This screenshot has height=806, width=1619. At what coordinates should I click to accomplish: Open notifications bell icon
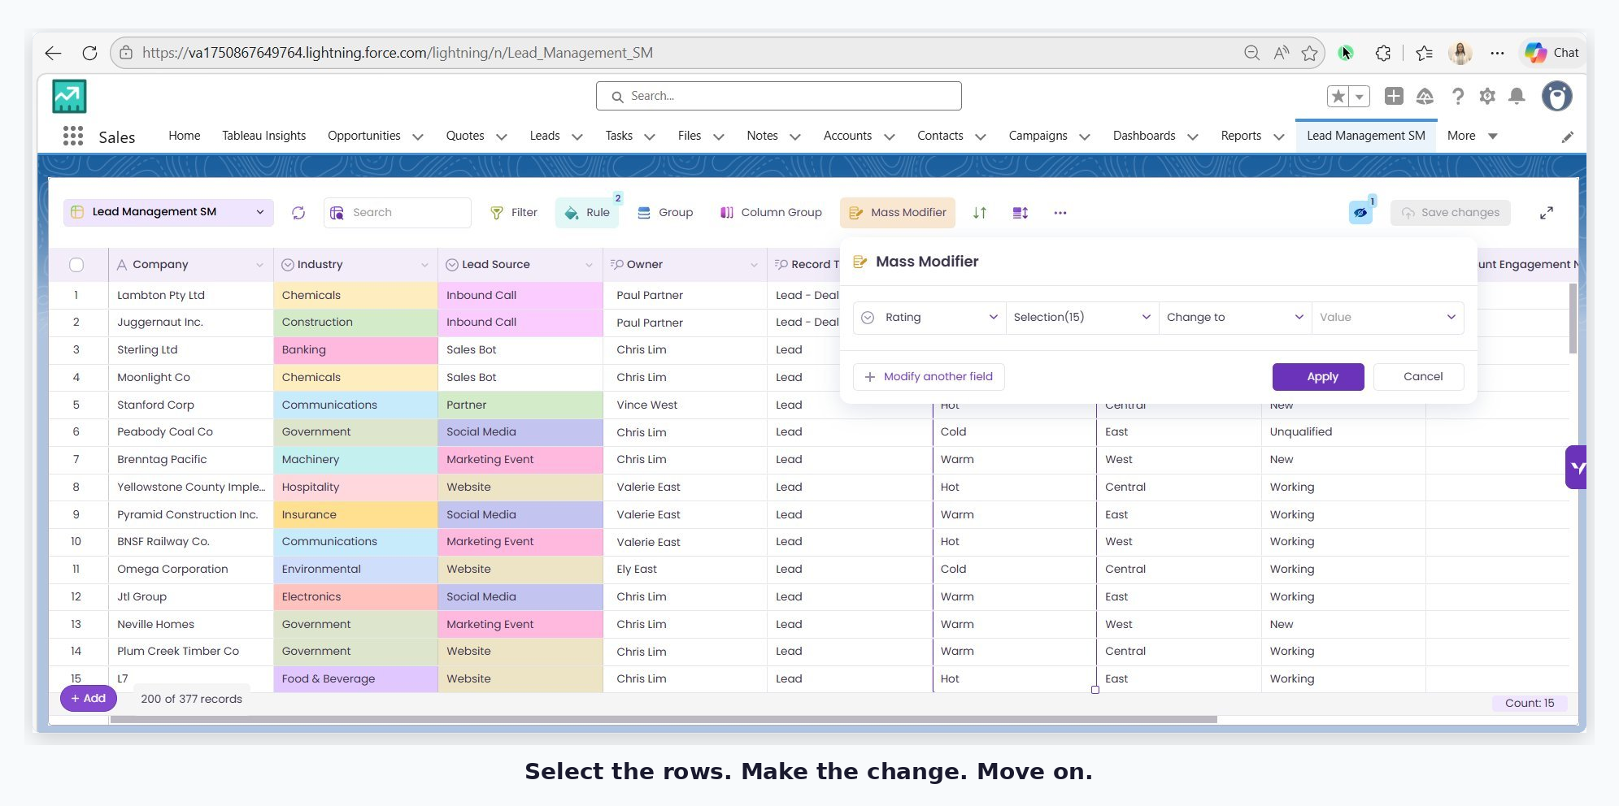click(1517, 96)
